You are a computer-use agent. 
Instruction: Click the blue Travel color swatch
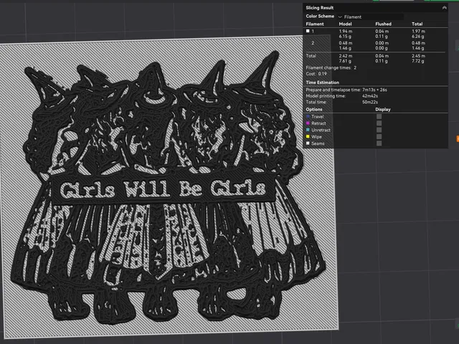click(308, 116)
